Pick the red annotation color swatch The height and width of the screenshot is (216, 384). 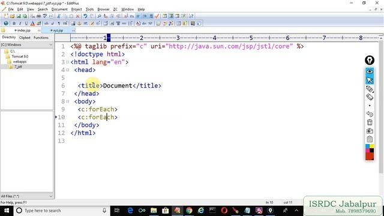point(370,156)
